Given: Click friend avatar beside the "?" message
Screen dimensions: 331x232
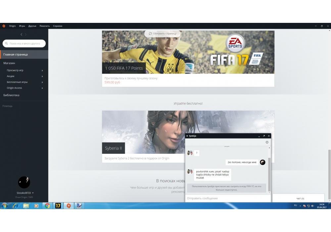Looking at the screenshot, I should point(190,153).
